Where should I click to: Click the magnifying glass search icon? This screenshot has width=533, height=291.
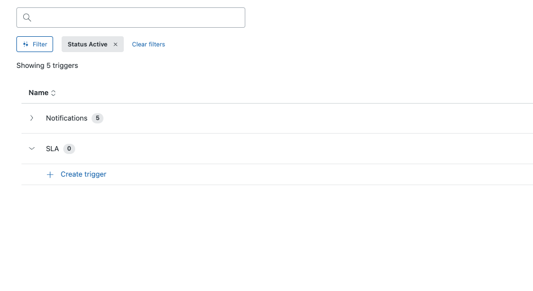click(27, 18)
